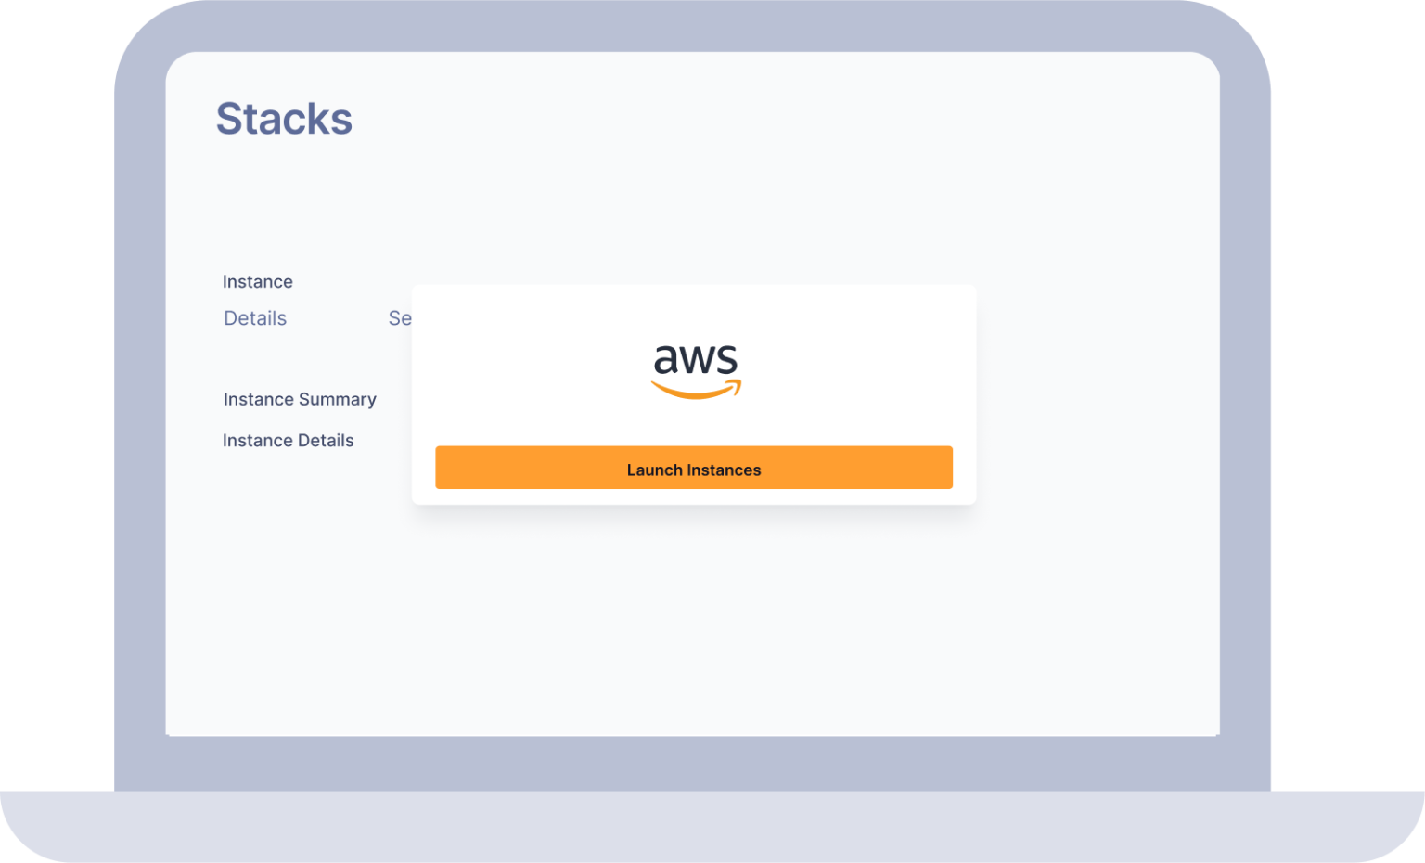Open the Instance Details section
The width and height of the screenshot is (1425, 863).
tap(288, 441)
